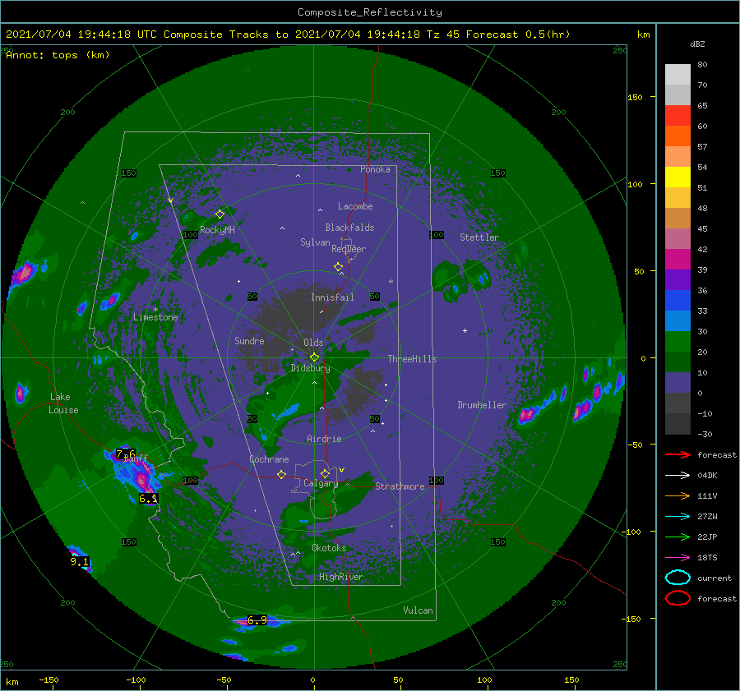
Task: Click the Lake Louise label
Action: (x=63, y=403)
